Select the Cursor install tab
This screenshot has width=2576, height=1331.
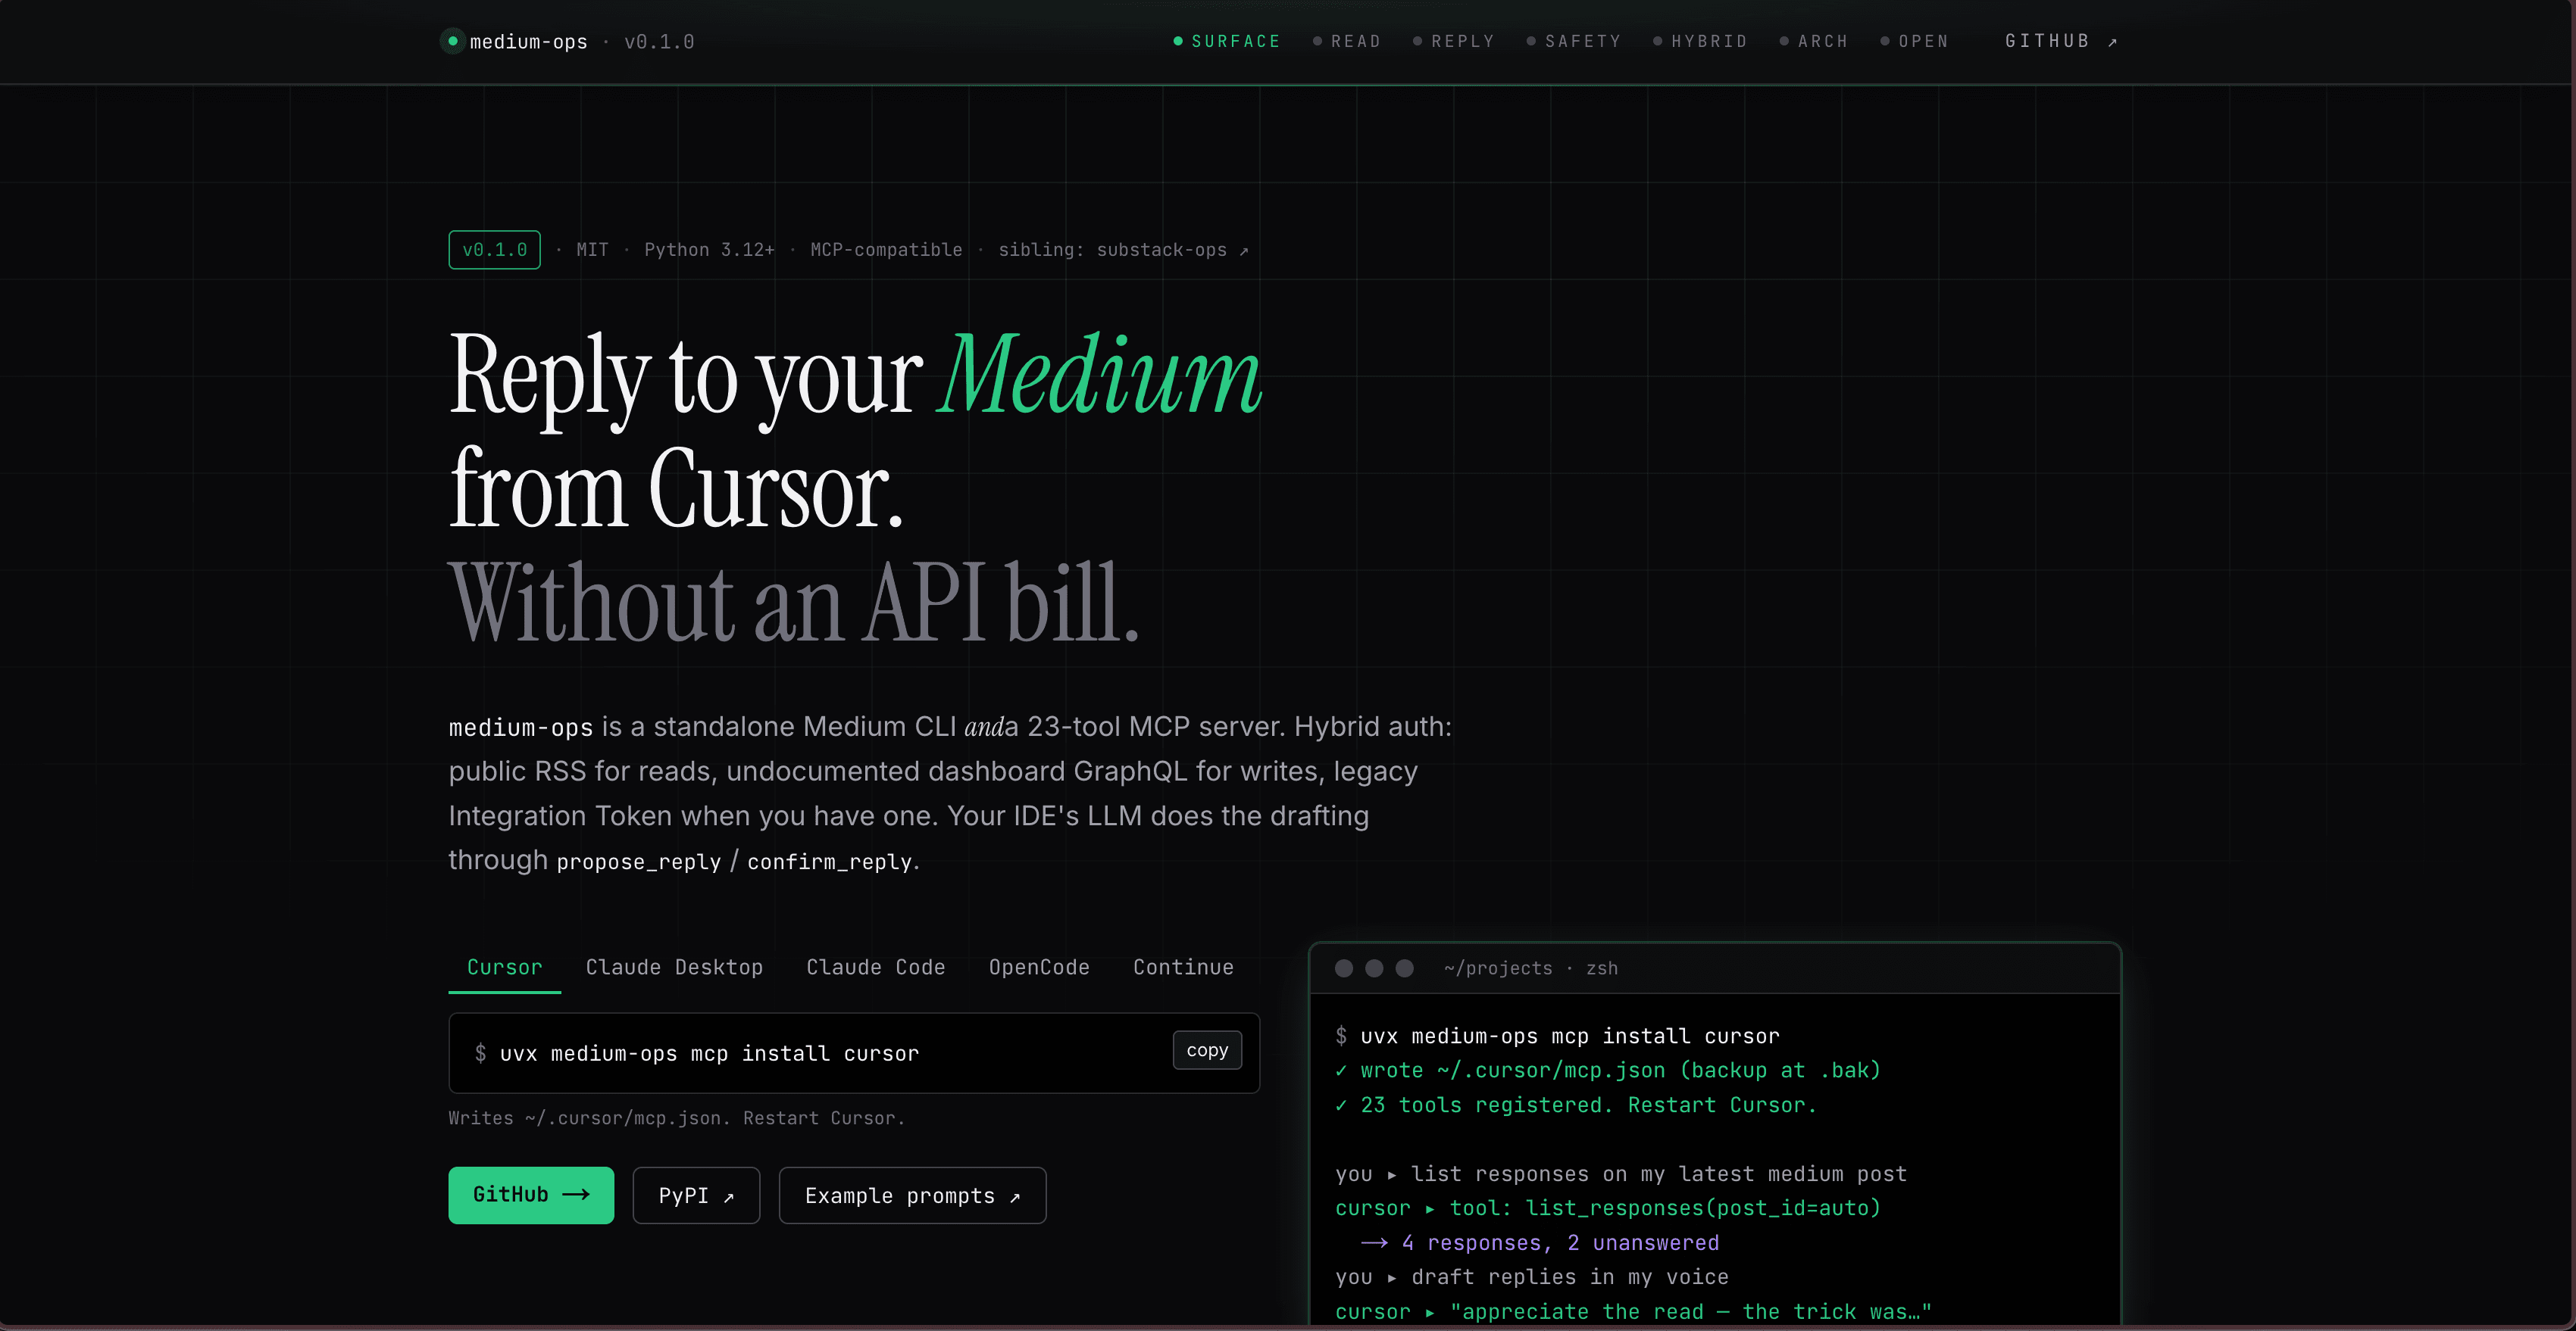point(504,968)
